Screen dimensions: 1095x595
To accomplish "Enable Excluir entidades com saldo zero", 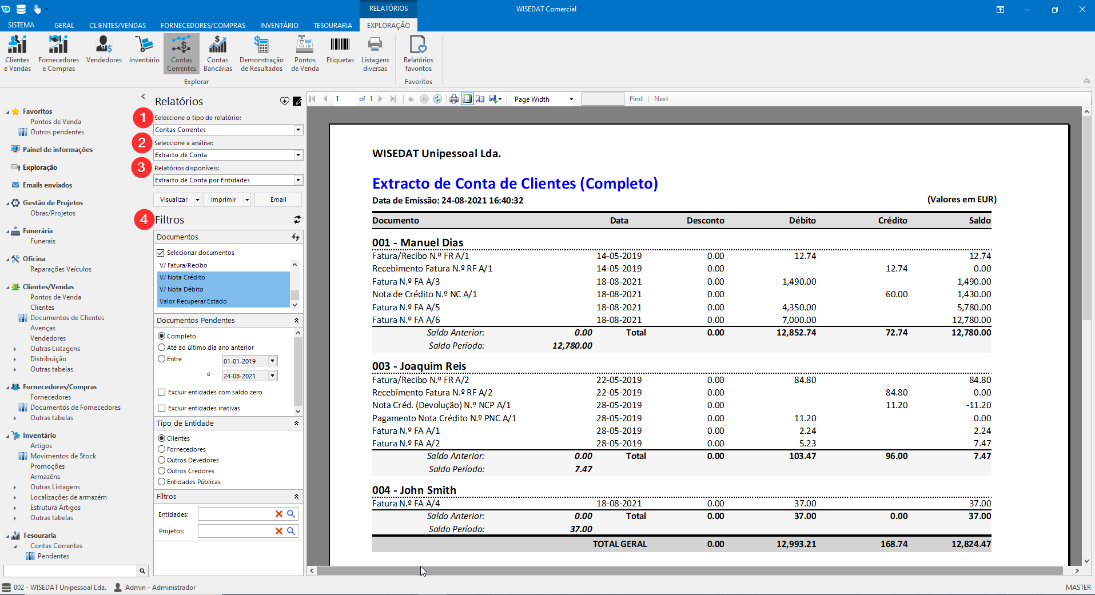I will point(162,392).
